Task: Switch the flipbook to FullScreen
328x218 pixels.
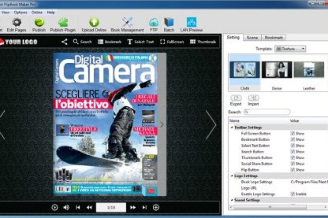Action: click(172, 42)
